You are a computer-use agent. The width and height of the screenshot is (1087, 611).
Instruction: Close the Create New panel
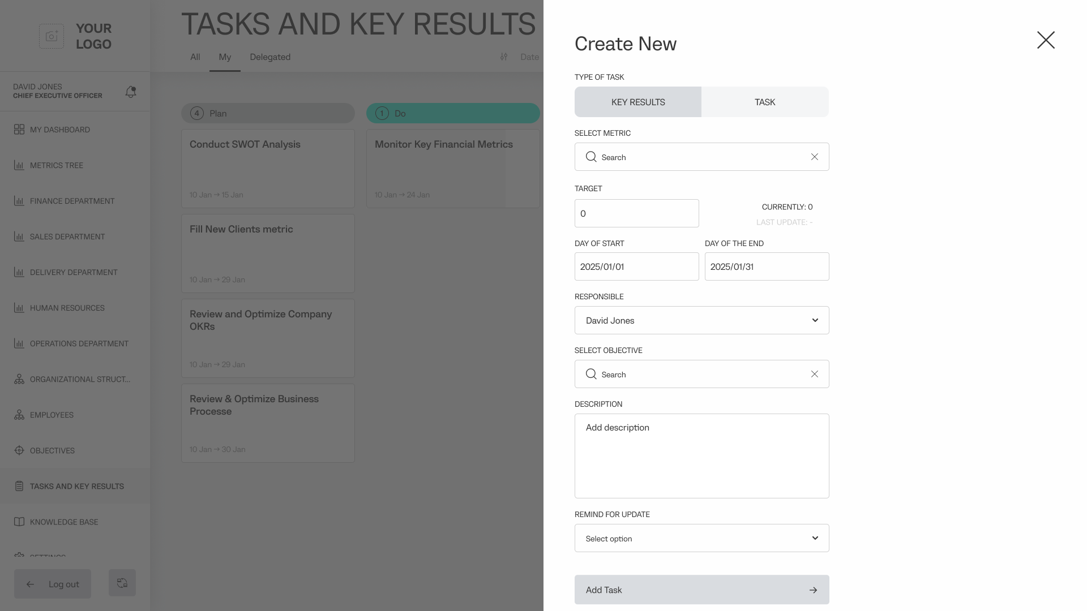(1046, 40)
